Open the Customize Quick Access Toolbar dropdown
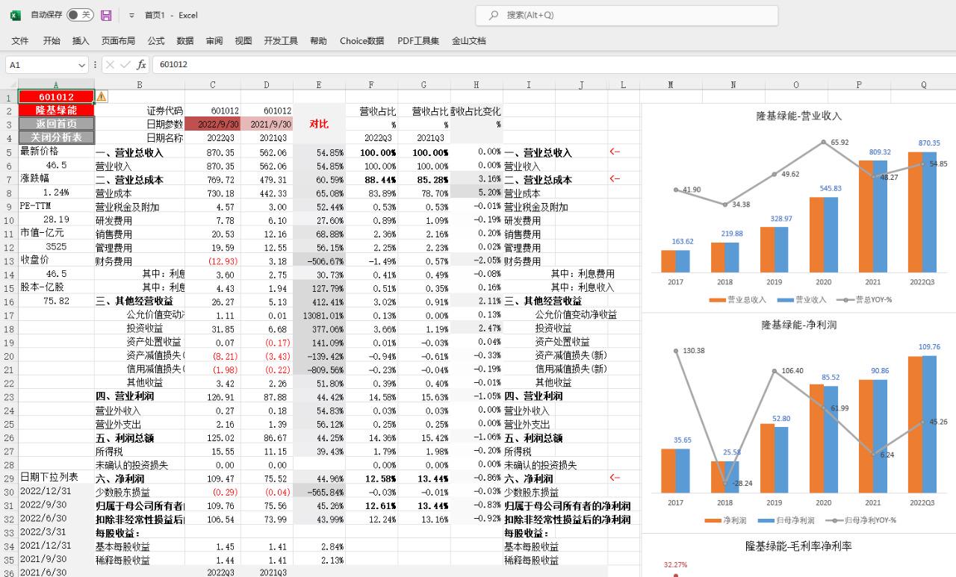 [x=131, y=15]
